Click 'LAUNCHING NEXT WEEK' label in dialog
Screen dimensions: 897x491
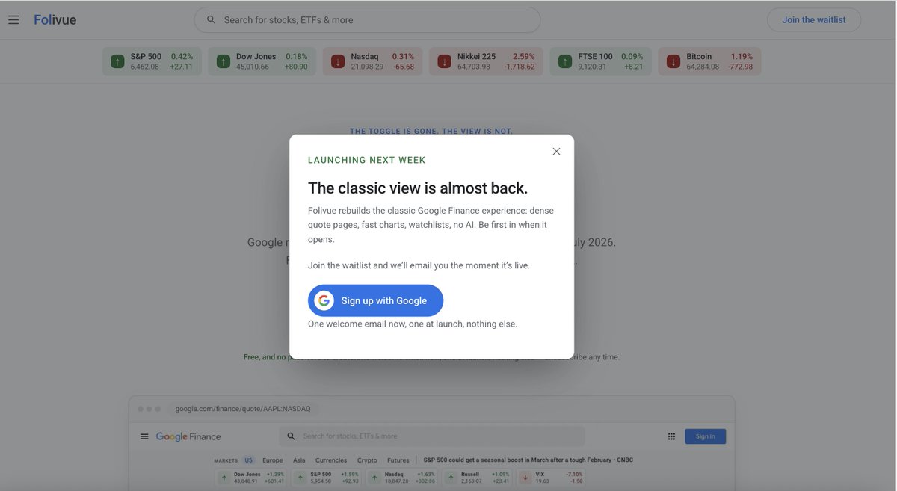[367, 160]
